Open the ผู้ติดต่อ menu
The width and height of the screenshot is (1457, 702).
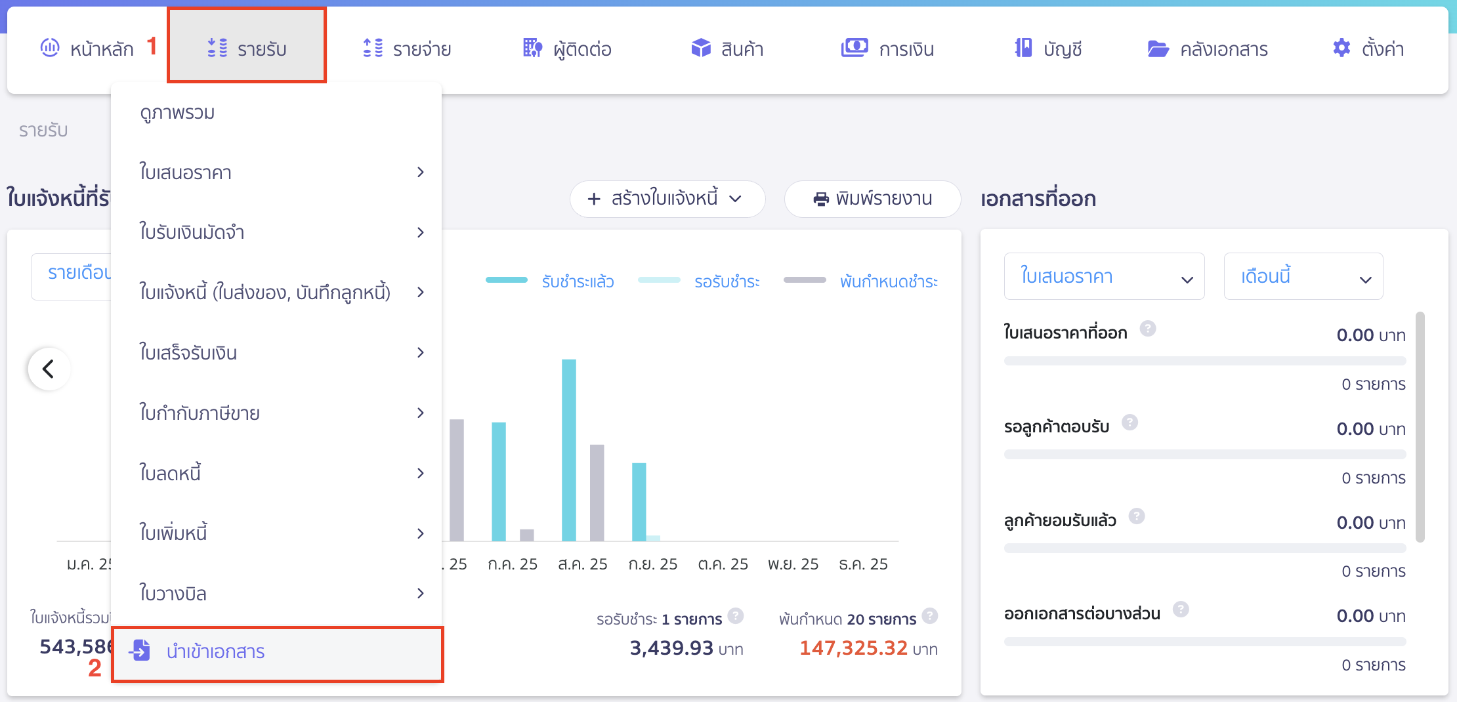(567, 49)
